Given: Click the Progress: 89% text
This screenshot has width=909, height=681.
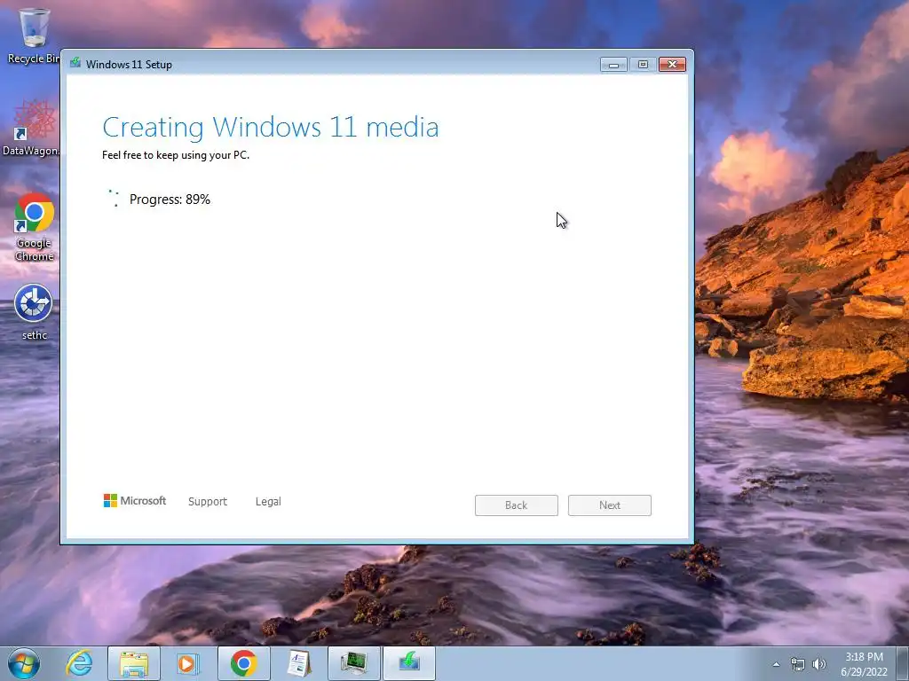Looking at the screenshot, I should [x=170, y=200].
